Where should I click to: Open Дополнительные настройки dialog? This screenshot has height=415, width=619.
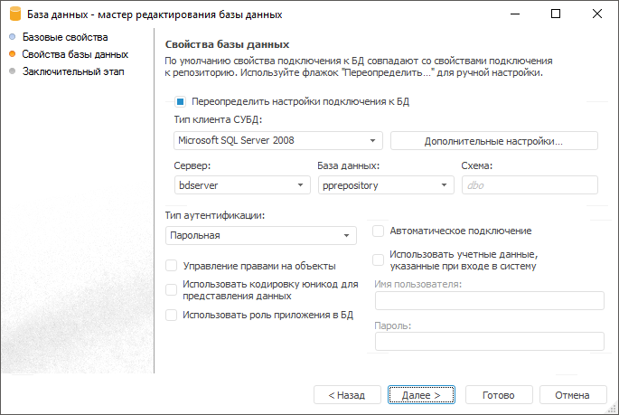coord(493,141)
